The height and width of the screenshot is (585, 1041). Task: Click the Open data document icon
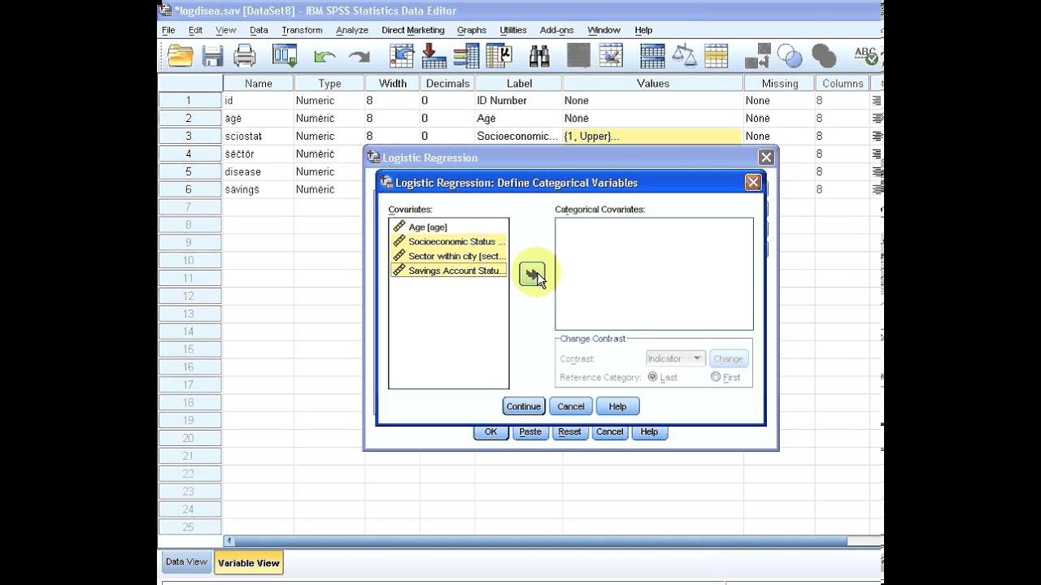(x=180, y=55)
